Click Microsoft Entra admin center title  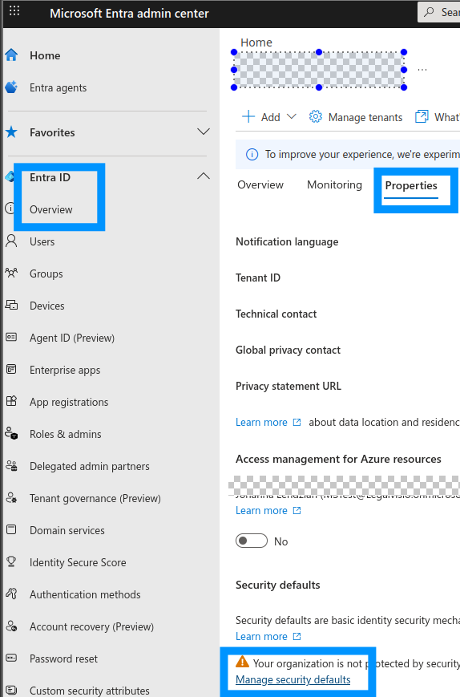click(x=129, y=14)
